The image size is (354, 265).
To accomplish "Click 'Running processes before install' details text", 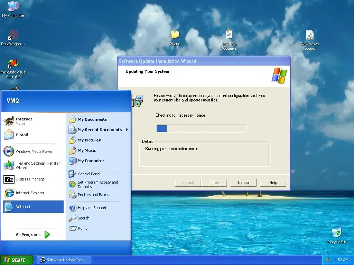I will (x=171, y=149).
